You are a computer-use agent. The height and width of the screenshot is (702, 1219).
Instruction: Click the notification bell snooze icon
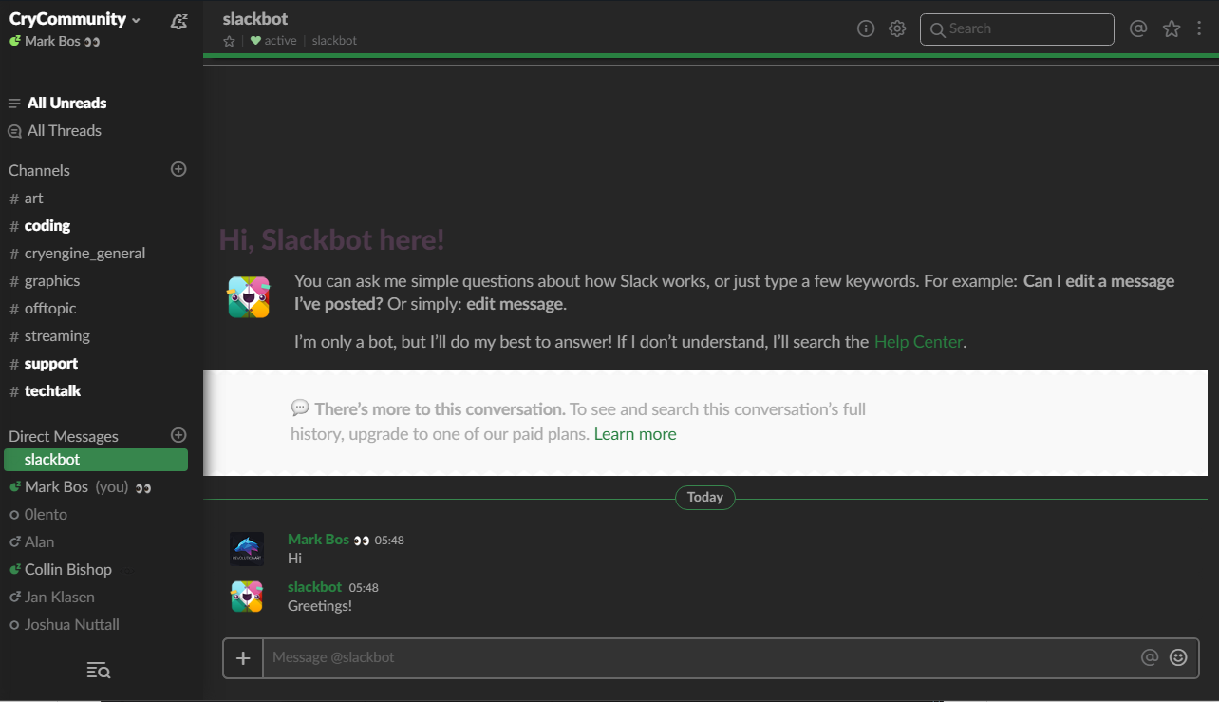pyautogui.click(x=178, y=21)
